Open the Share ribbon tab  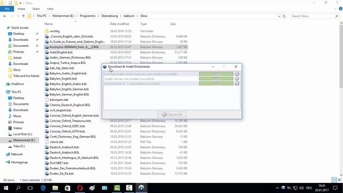pos(36,9)
